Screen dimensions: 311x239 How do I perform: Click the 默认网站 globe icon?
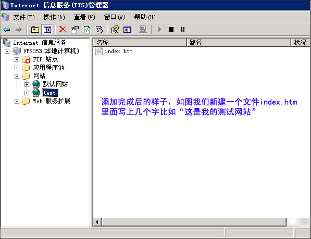tap(36, 84)
